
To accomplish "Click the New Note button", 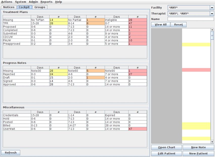I will coord(198,147).
